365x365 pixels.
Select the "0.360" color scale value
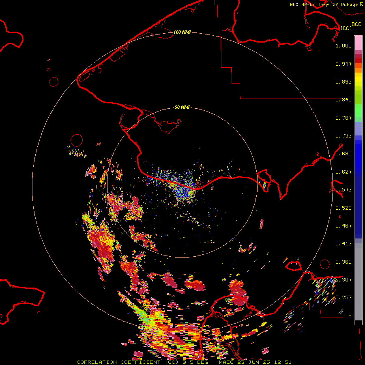tap(344, 262)
